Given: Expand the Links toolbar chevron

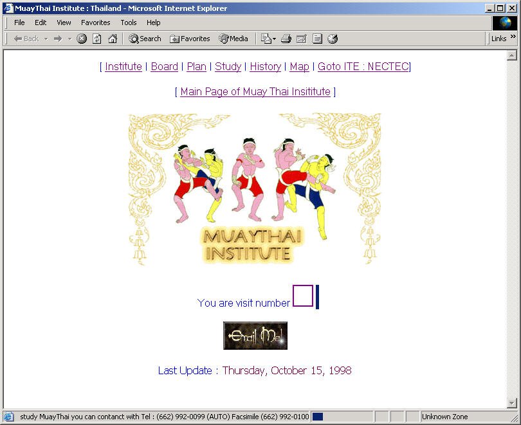Looking at the screenshot, I should point(513,37).
